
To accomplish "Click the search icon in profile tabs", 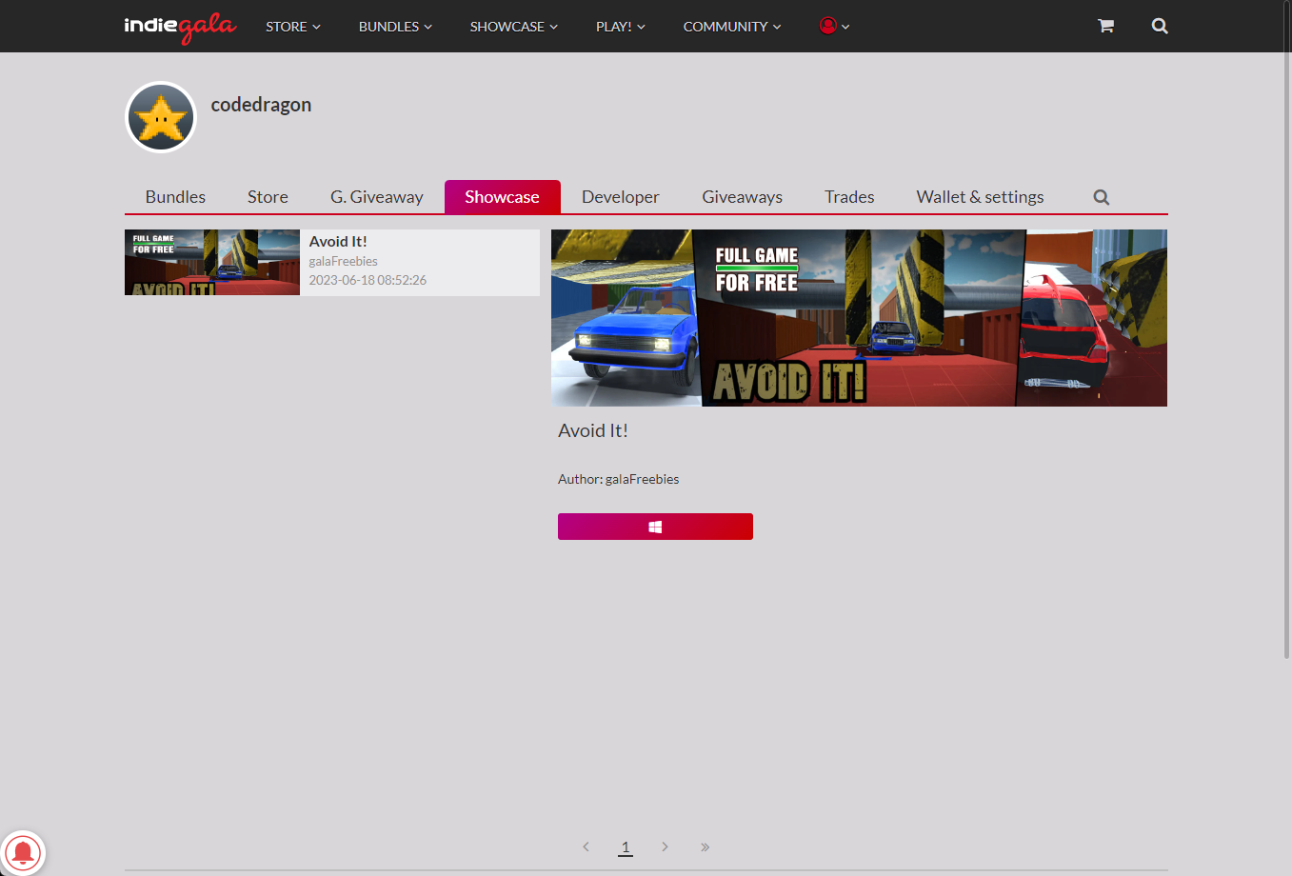I will coord(1102,197).
